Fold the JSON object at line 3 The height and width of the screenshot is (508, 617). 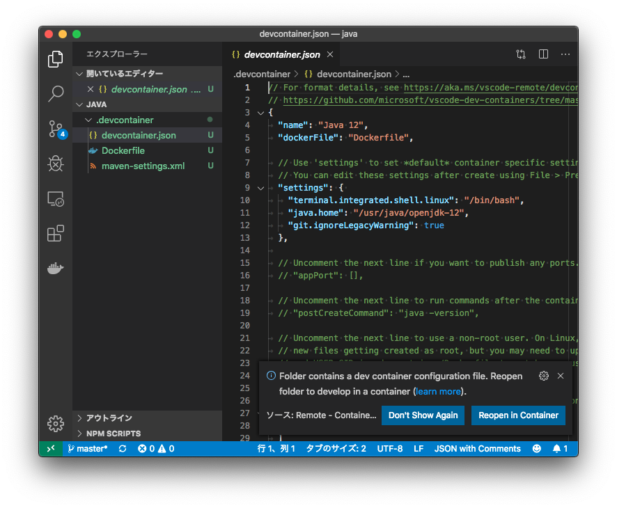[260, 113]
